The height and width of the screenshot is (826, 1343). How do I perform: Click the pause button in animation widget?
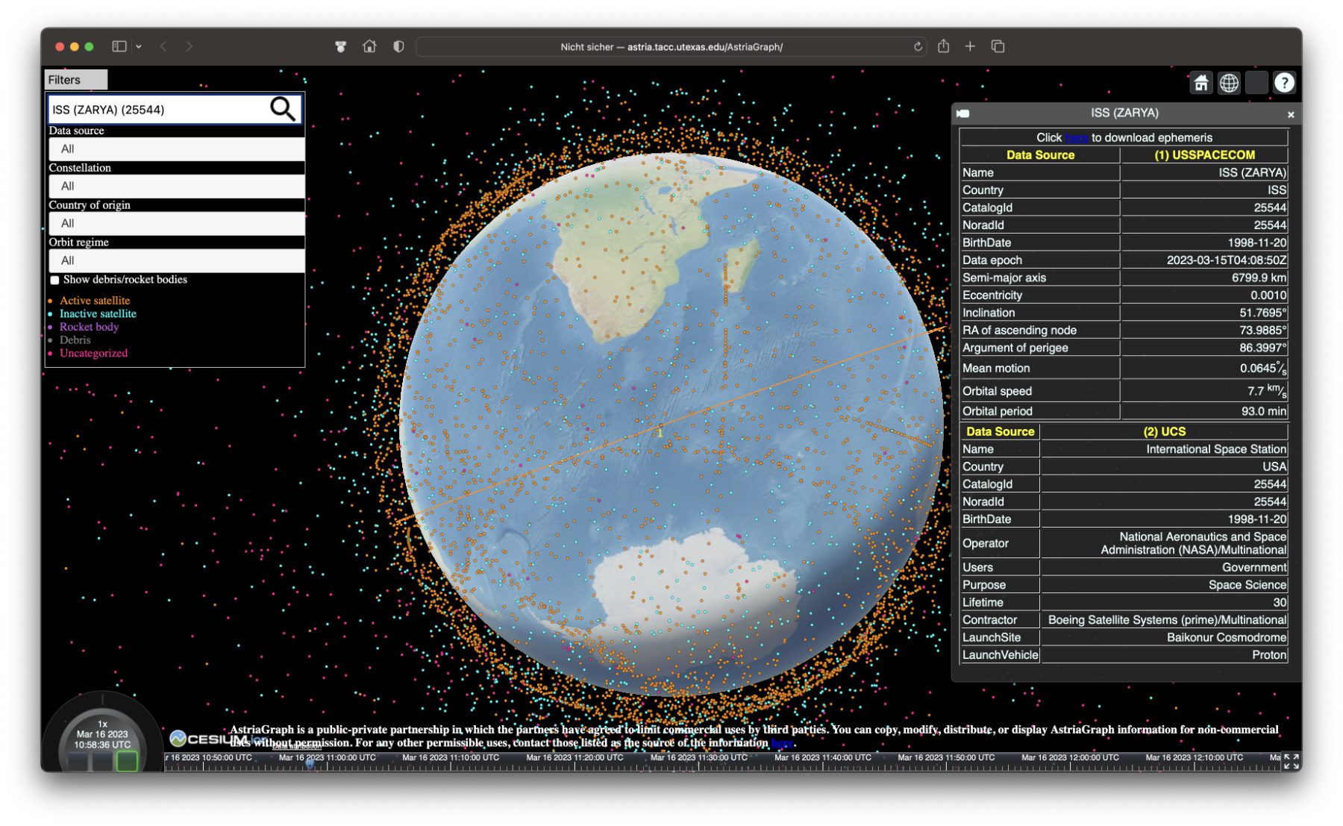click(102, 762)
